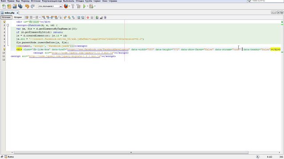Click the scroll documents left button
Image resolution: width=284 pixels, height=159 pixels.
272,12
